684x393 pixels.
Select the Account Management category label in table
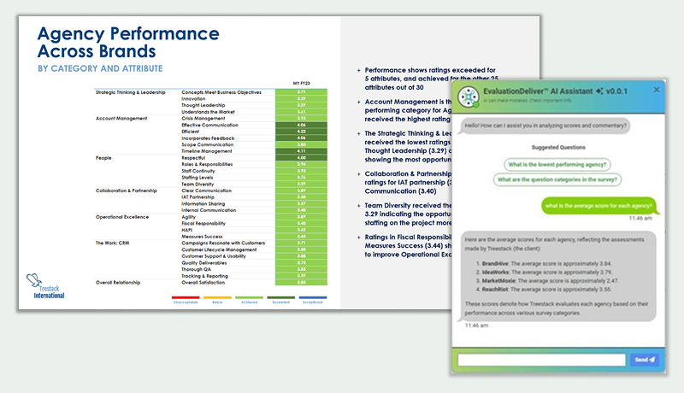(121, 119)
